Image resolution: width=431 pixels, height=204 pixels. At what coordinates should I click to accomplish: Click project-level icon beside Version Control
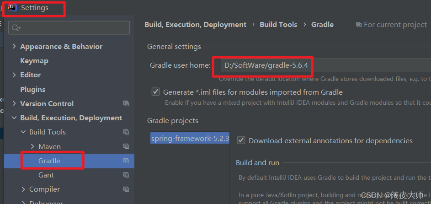(x=126, y=104)
